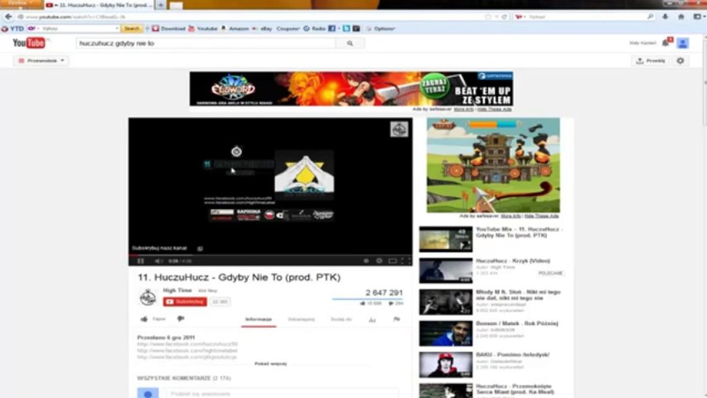Click the channel watermark in player corner
Viewport: 707px width, 398px height.
click(x=399, y=129)
